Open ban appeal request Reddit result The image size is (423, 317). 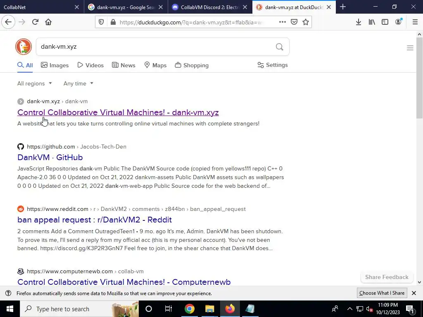pos(95,220)
